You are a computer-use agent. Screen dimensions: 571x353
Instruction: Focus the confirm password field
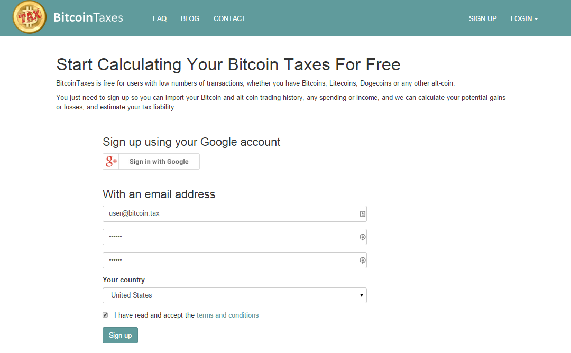pos(235,260)
